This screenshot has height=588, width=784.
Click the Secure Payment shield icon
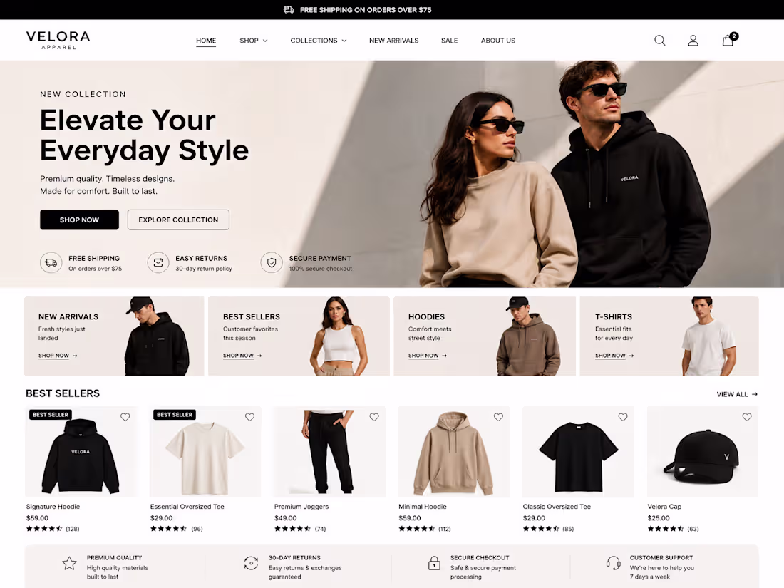tap(272, 262)
